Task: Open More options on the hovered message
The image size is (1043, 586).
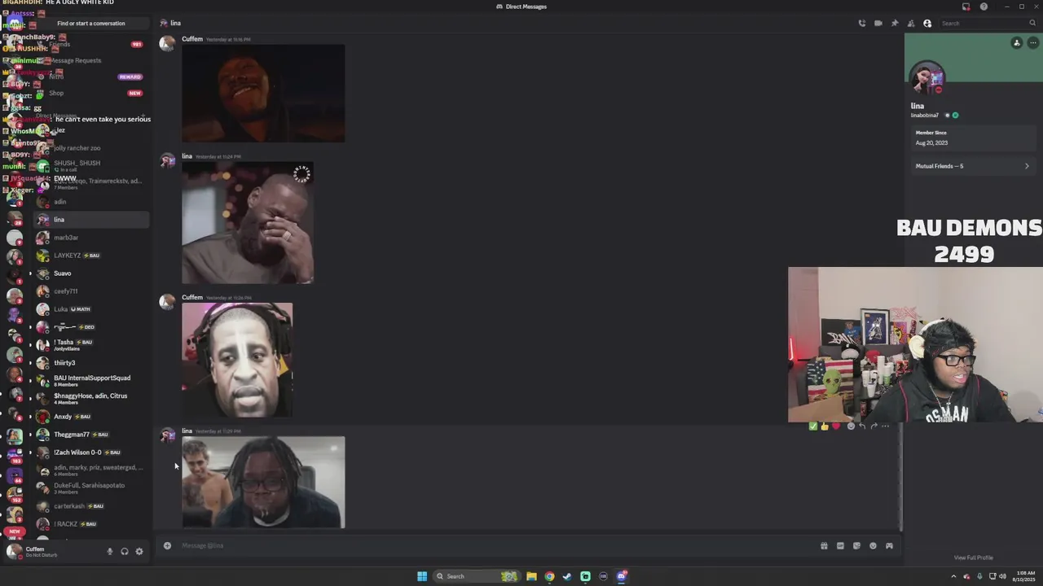Action: pyautogui.click(x=885, y=426)
